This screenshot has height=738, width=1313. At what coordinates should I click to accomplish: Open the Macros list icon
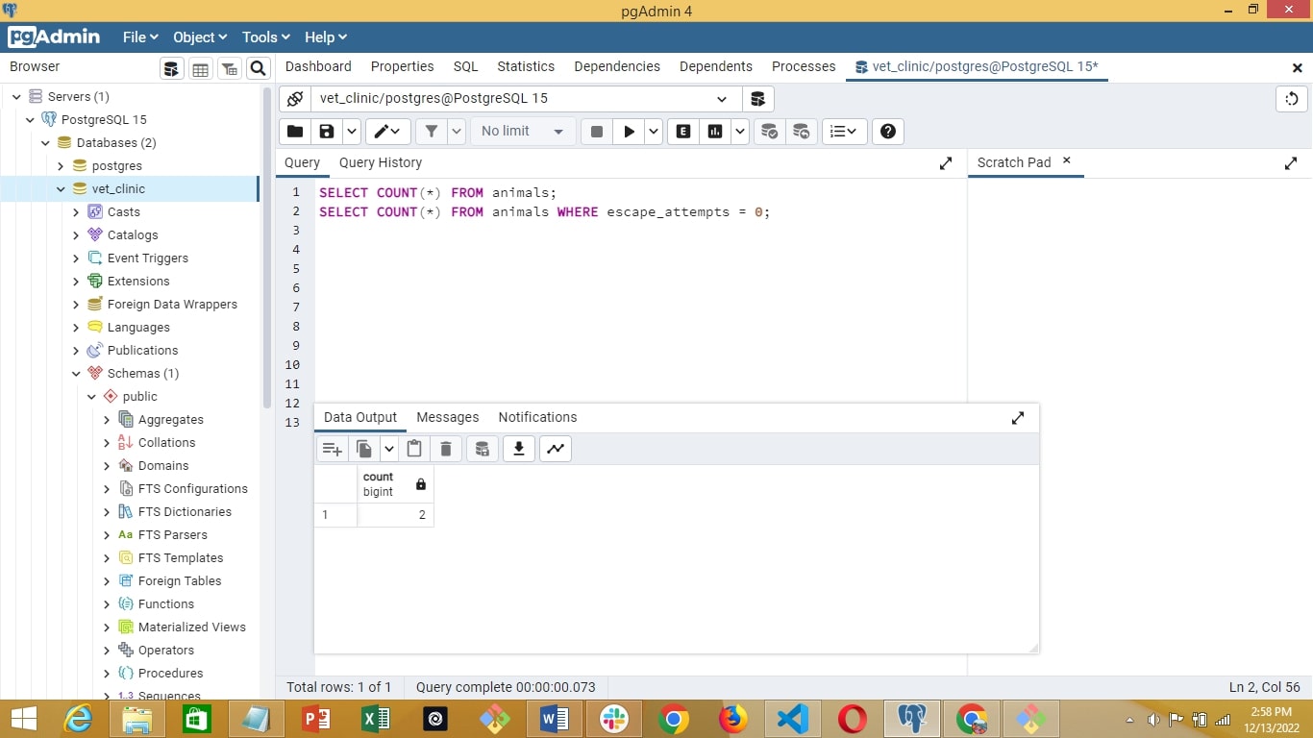(x=844, y=132)
